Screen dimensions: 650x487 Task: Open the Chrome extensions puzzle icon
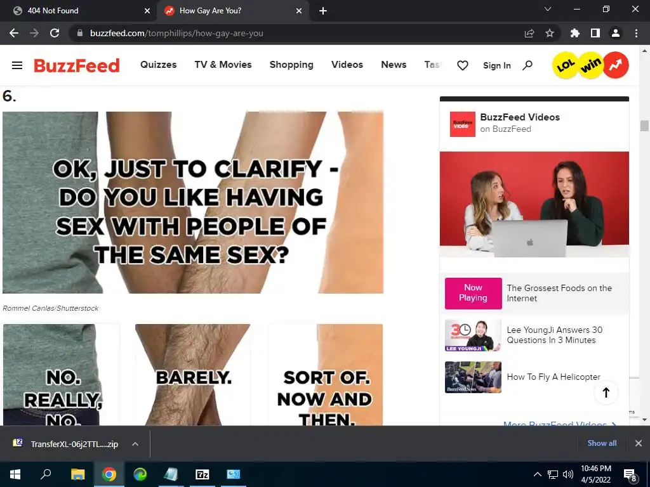coord(575,33)
